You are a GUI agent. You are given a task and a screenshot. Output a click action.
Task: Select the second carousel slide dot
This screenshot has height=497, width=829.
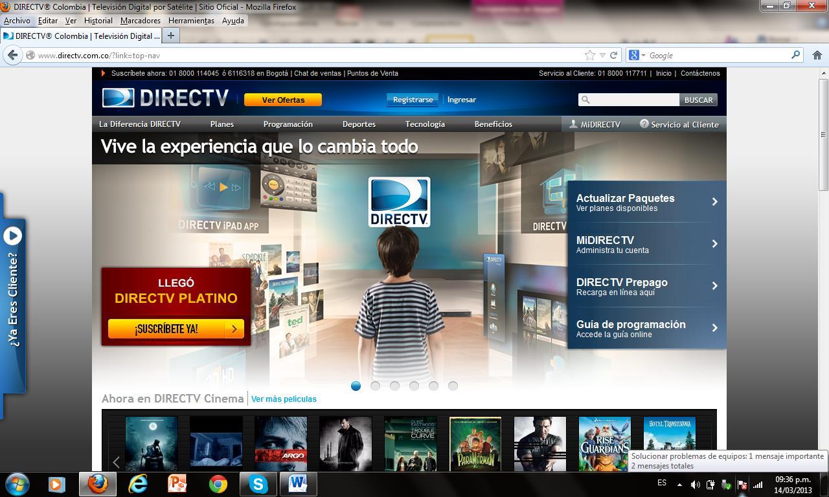click(x=375, y=386)
